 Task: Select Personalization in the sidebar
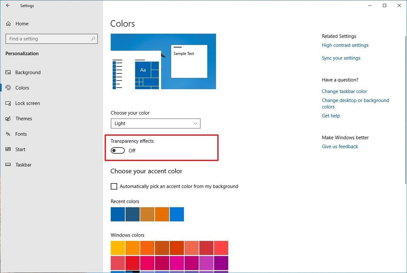[21, 53]
